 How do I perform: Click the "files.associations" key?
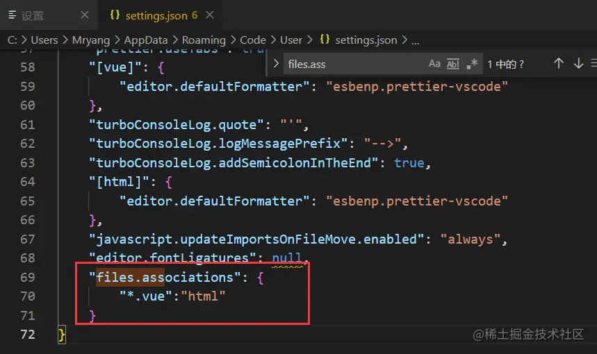coord(165,277)
